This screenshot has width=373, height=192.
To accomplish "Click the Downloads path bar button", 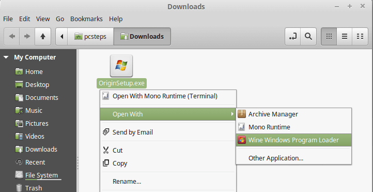I will pyautogui.click(x=142, y=36).
